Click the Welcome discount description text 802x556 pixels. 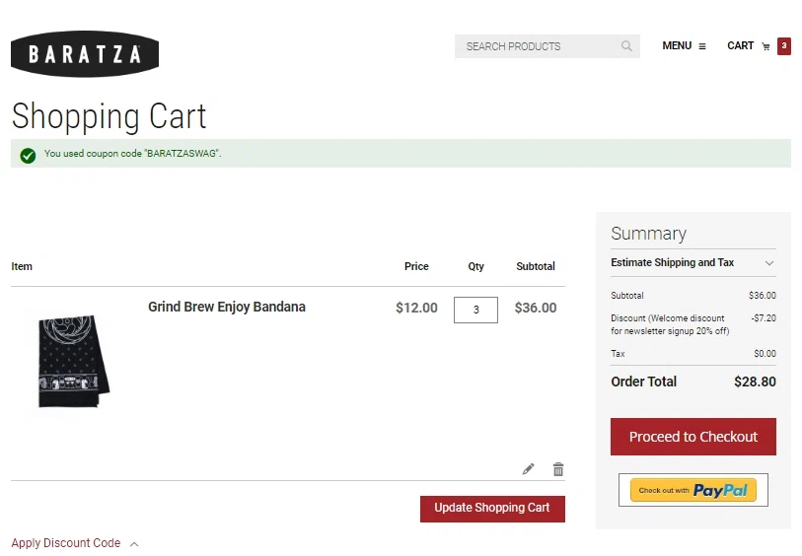click(670, 324)
